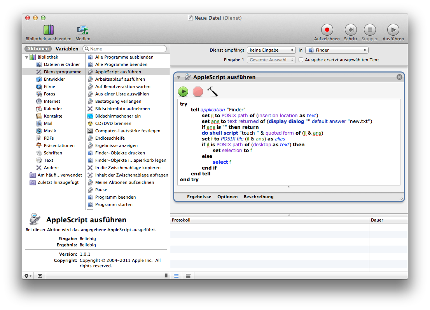The width and height of the screenshot is (430, 310).
Task: Compile the script with the hammer icon
Action: coord(212,92)
